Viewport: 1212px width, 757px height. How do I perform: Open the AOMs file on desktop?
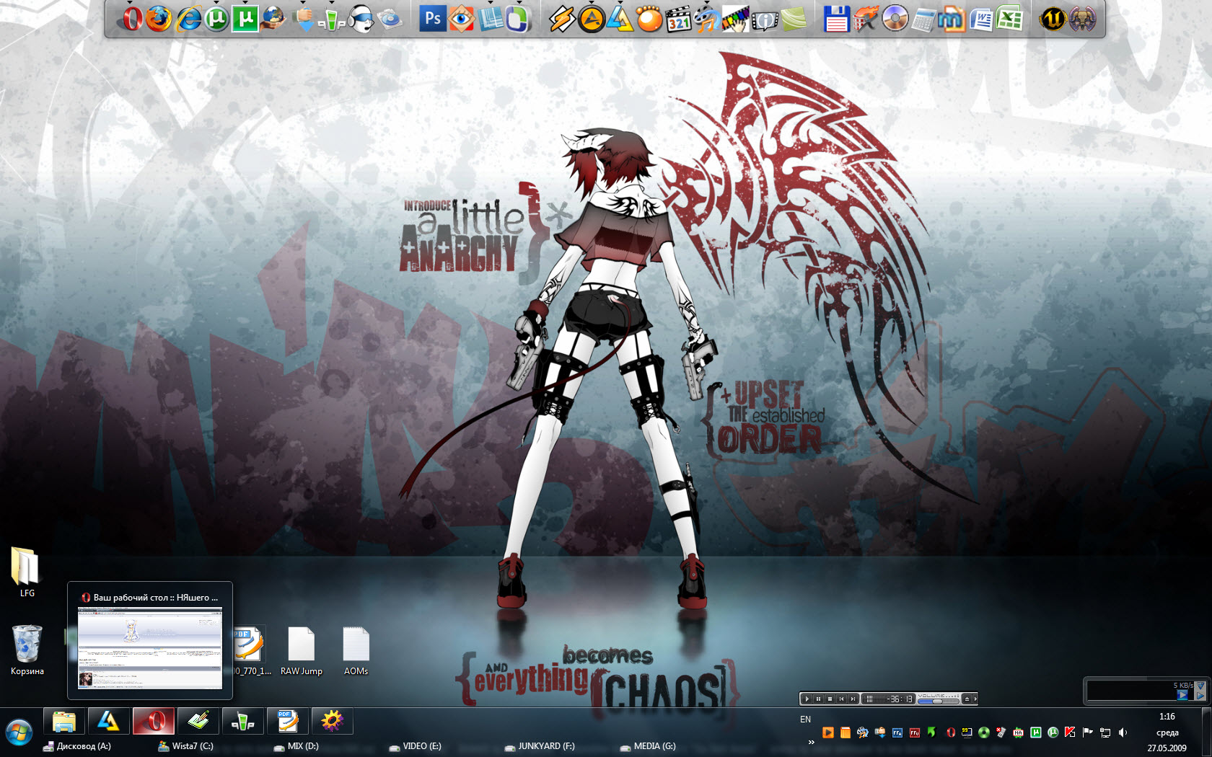pyautogui.click(x=356, y=651)
